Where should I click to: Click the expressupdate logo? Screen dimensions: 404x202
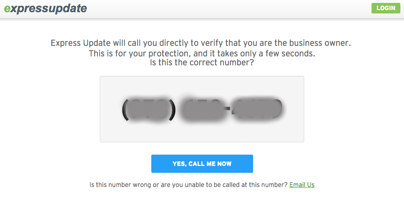pos(45,9)
